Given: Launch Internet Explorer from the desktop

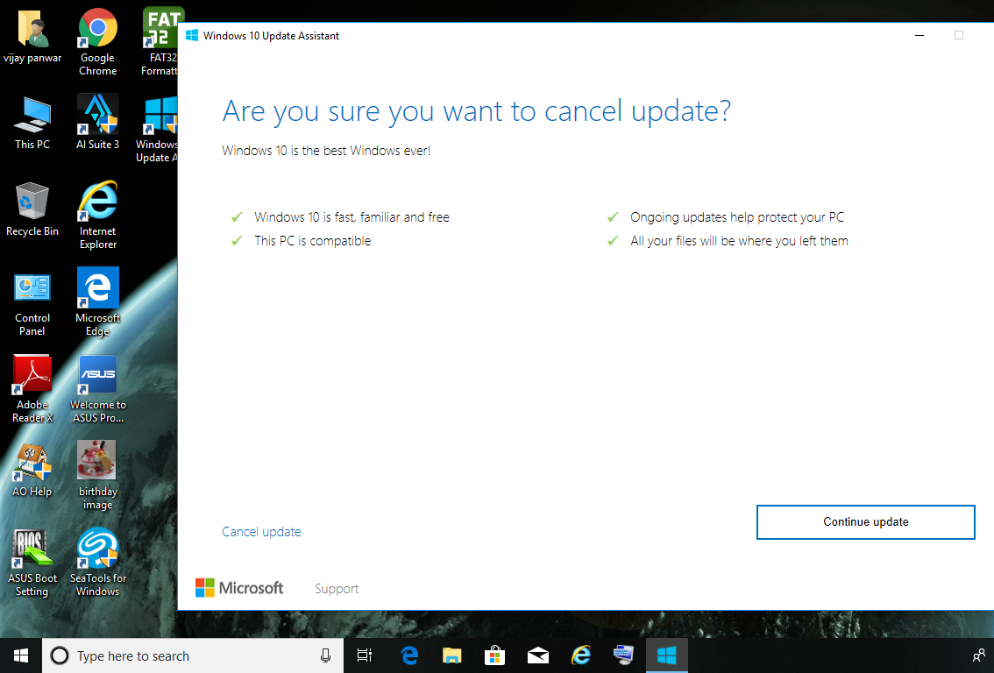Looking at the screenshot, I should (x=97, y=216).
